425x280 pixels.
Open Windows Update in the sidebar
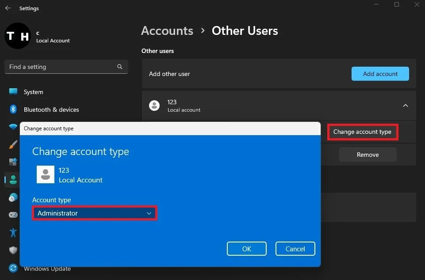[47, 269]
